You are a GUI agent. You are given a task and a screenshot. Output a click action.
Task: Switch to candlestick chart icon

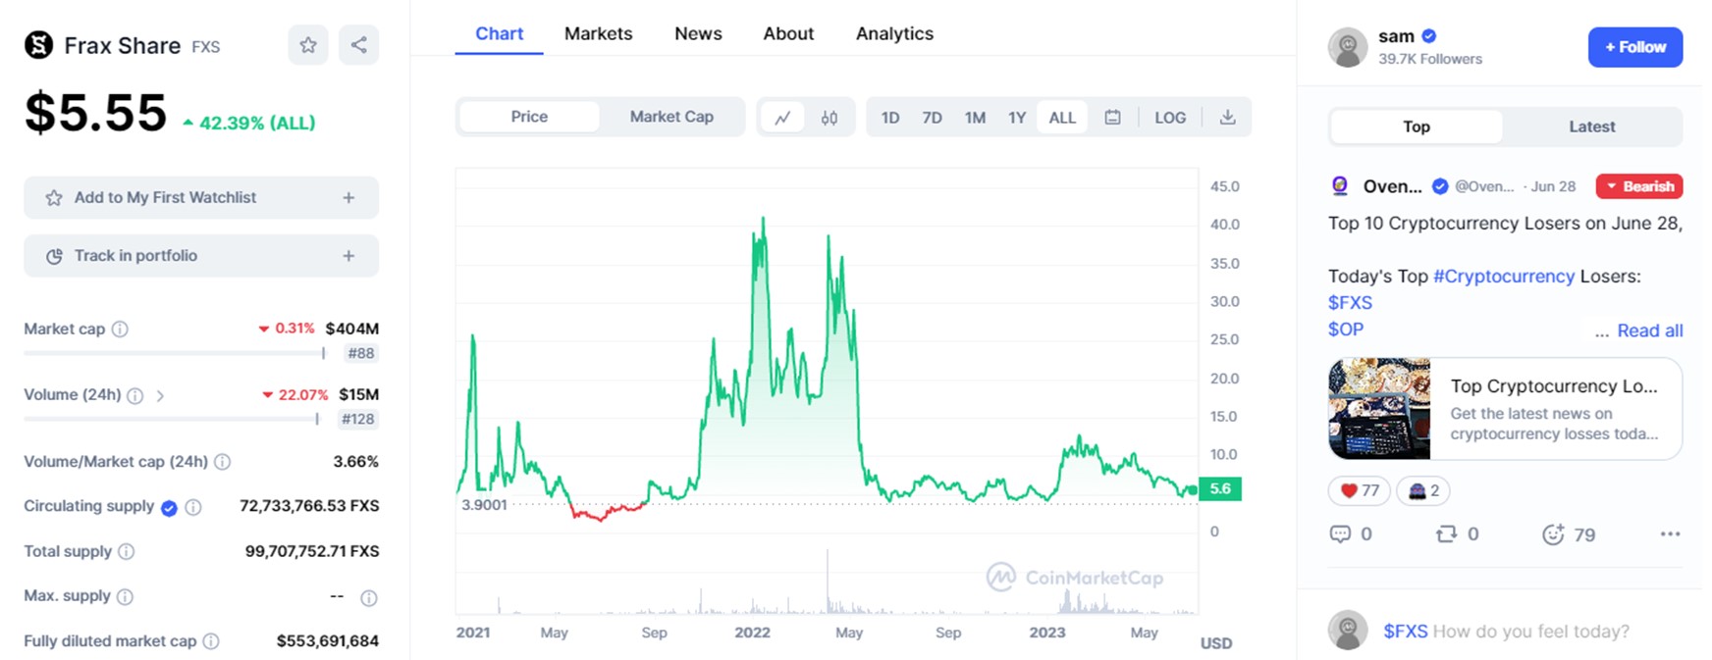point(829,118)
